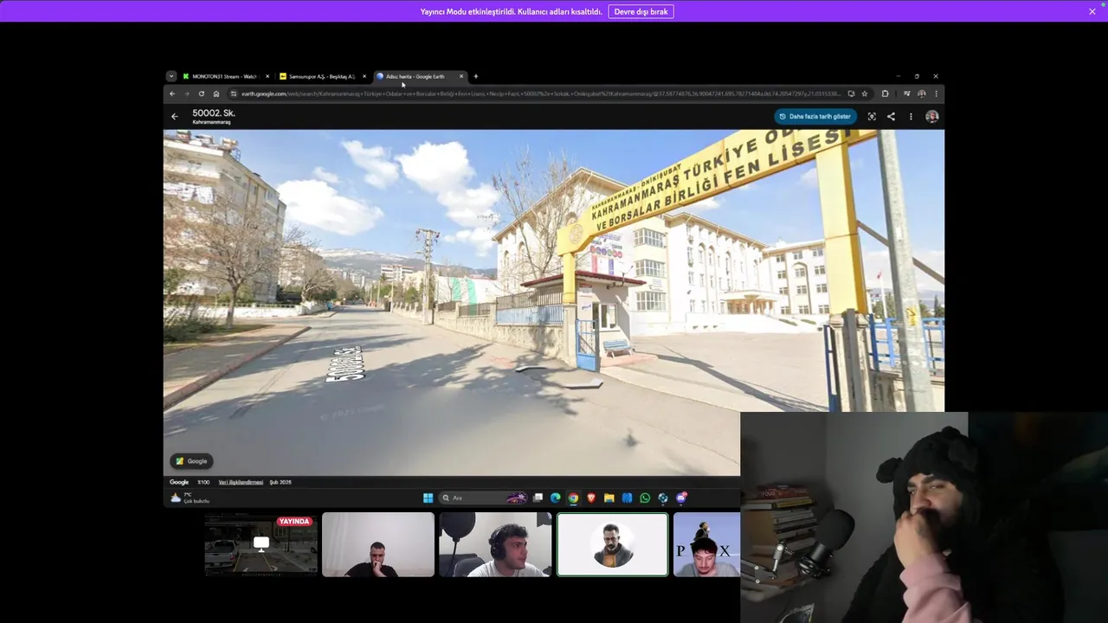The height and width of the screenshot is (623, 1108).
Task: Open Google Earth more options menu
Action: pos(911,116)
